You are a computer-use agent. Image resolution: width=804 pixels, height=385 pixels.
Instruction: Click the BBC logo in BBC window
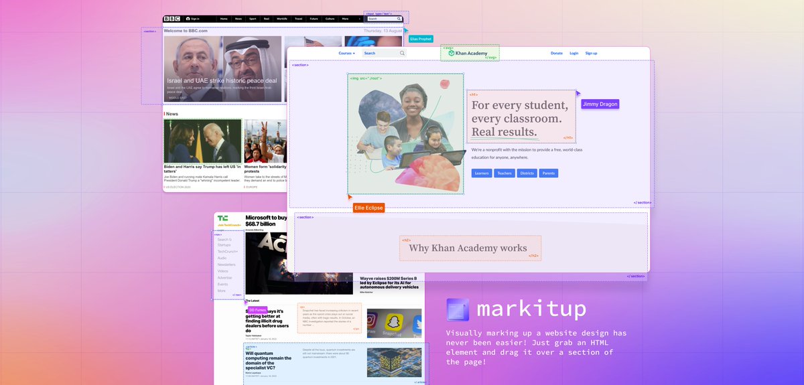coord(172,19)
